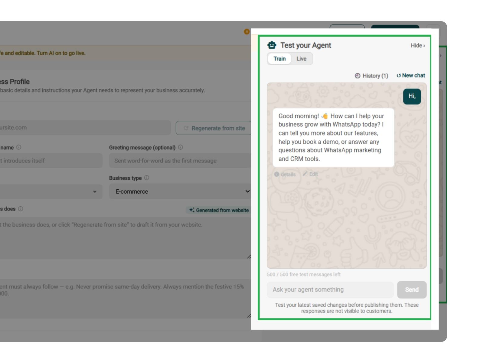Click info icon next to Greeting message
484x363 pixels.
[181, 147]
